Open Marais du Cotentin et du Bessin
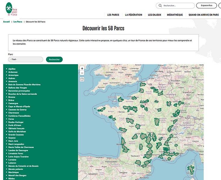Image resolution: width=221 pixels, height=180 pixels. 23,166
